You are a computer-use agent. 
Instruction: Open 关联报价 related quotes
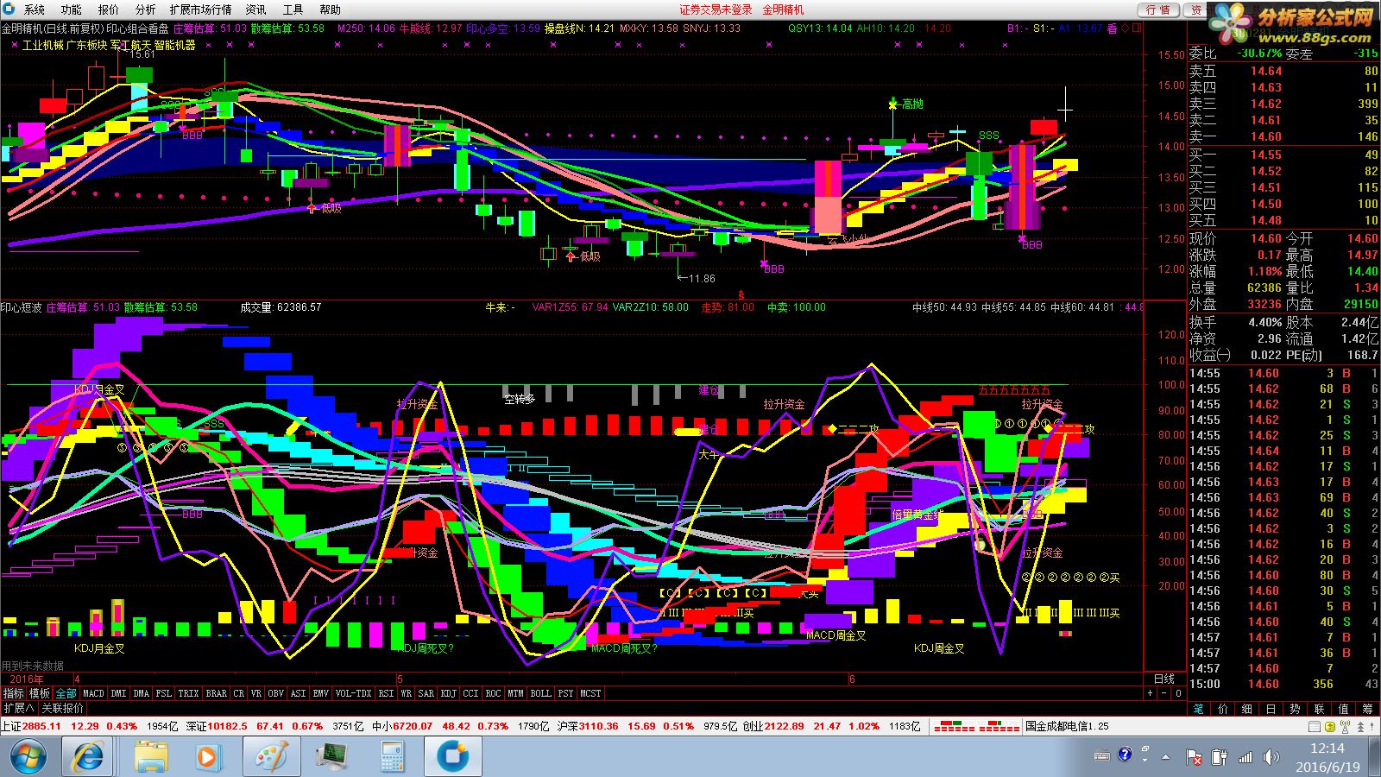(62, 708)
